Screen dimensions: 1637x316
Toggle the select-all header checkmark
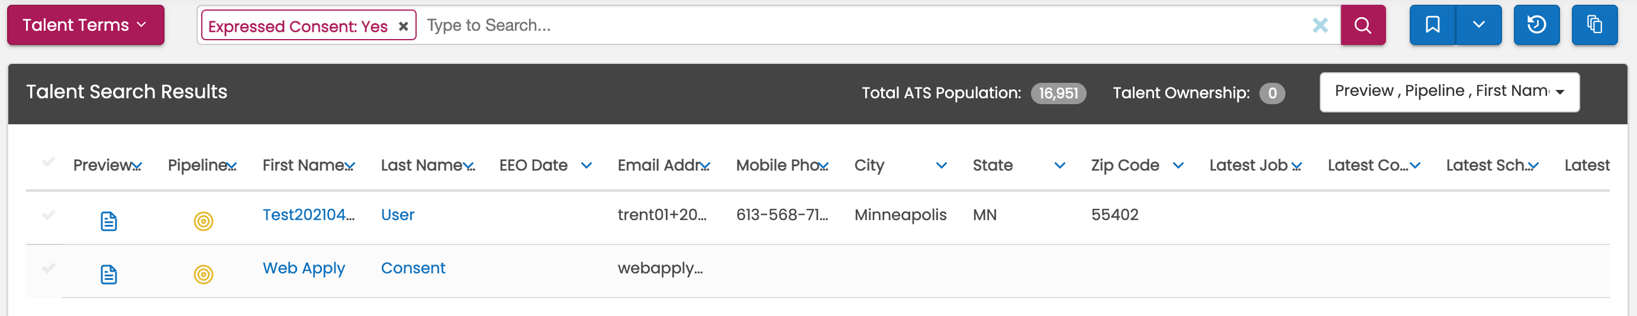tap(49, 162)
